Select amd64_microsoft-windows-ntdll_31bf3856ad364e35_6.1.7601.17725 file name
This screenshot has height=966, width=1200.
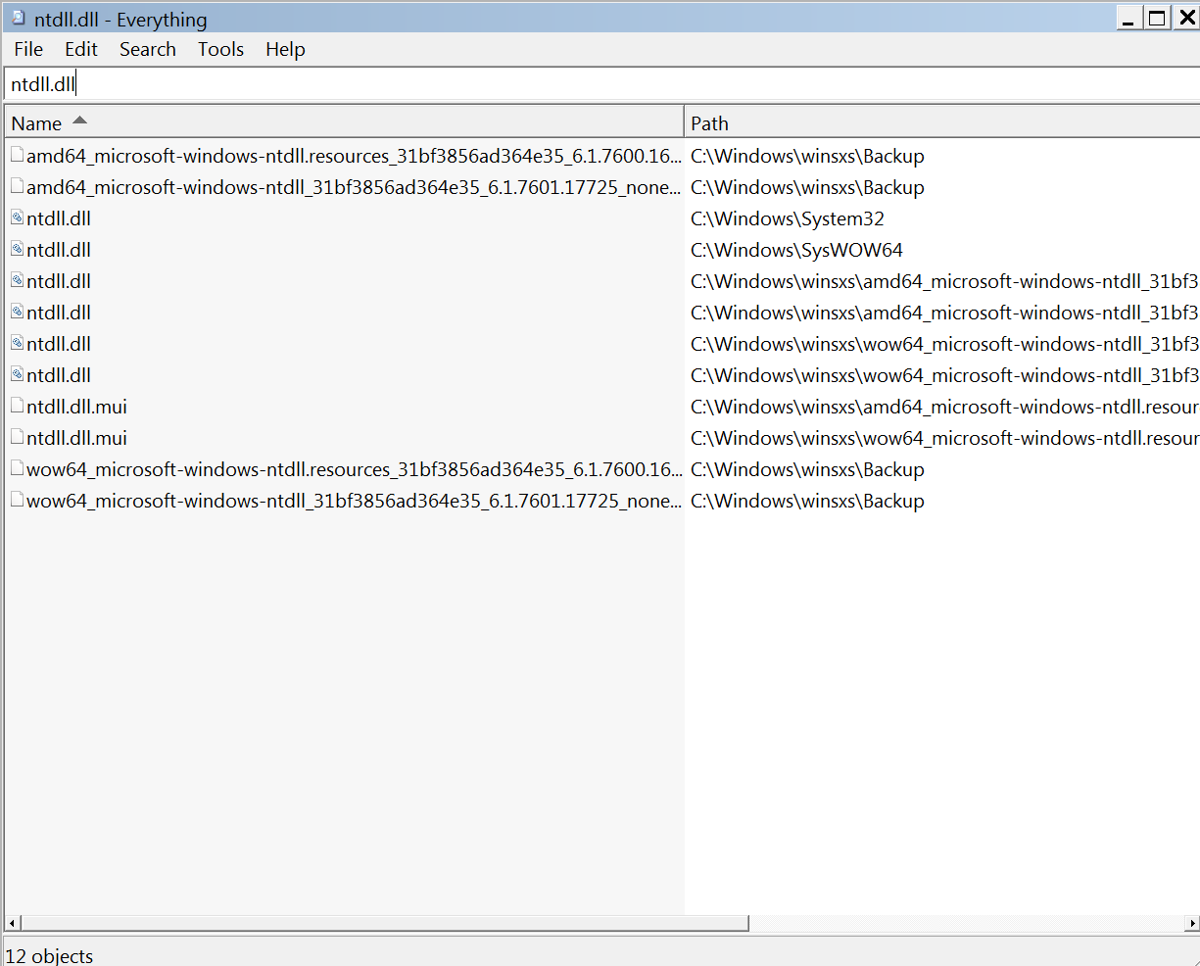(354, 187)
